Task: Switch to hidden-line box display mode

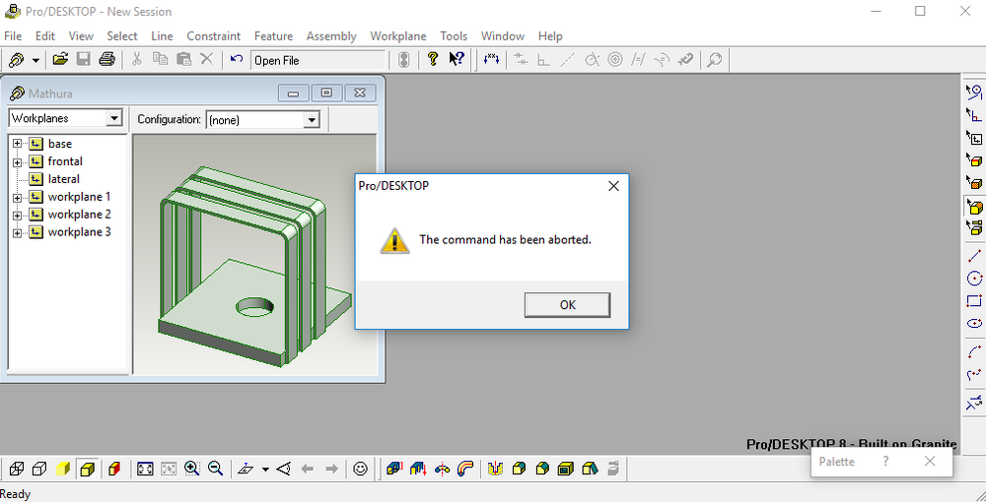Action: (39, 469)
